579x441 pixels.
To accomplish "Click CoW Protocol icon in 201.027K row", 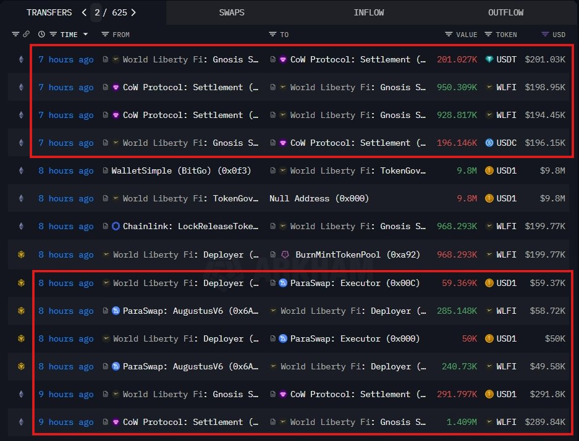I will (283, 59).
